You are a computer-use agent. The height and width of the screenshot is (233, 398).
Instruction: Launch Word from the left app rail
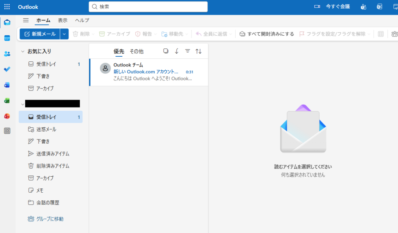pyautogui.click(x=7, y=85)
